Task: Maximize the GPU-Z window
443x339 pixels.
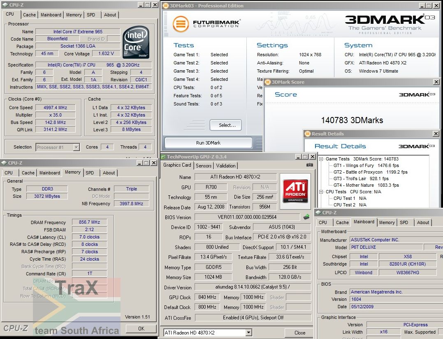Action: tap(305, 157)
